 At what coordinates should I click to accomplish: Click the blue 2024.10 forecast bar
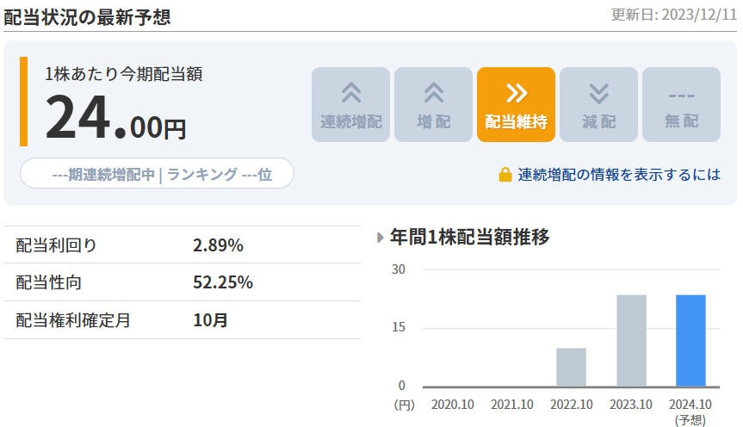point(690,340)
